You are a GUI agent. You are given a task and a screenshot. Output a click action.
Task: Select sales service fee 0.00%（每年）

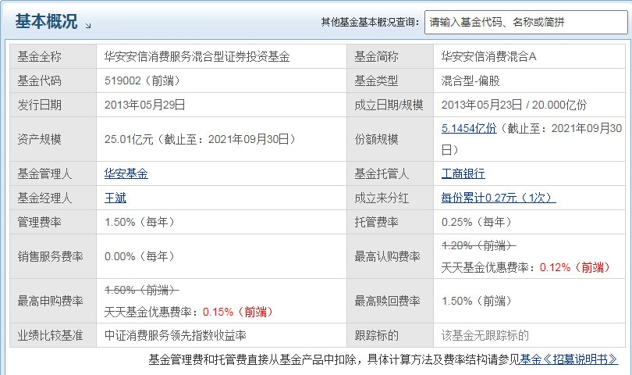pos(140,256)
